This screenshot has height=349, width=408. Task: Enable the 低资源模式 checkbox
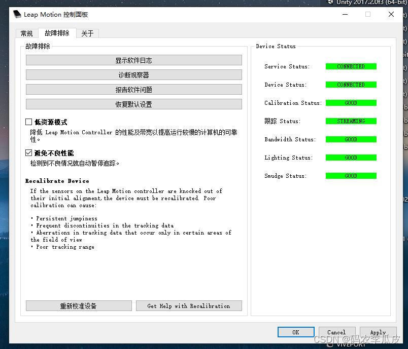(x=28, y=122)
